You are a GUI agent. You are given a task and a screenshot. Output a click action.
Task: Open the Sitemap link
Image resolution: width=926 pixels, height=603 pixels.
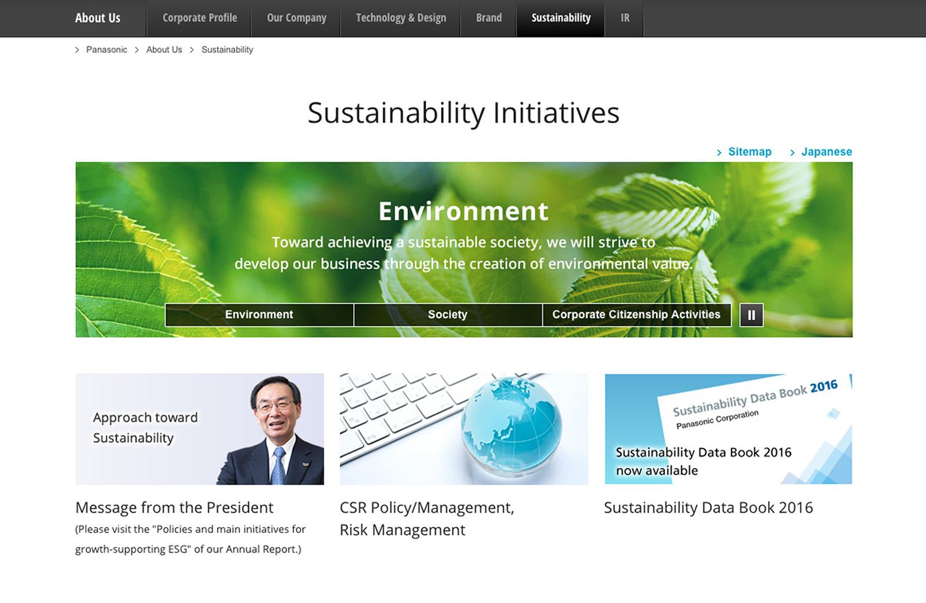(749, 152)
